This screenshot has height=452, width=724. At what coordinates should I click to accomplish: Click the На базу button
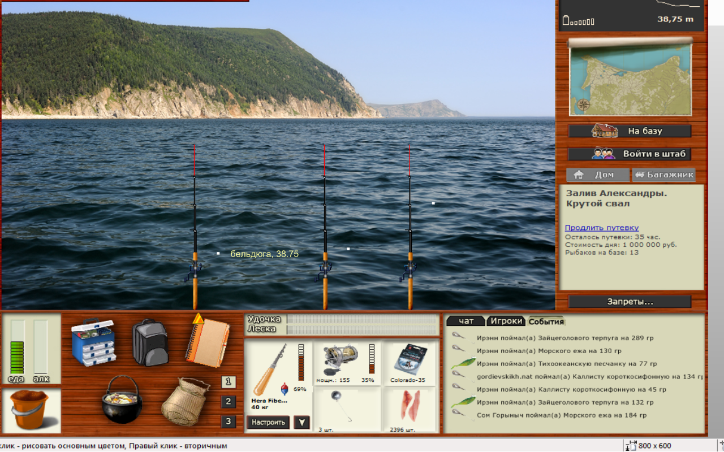(630, 131)
